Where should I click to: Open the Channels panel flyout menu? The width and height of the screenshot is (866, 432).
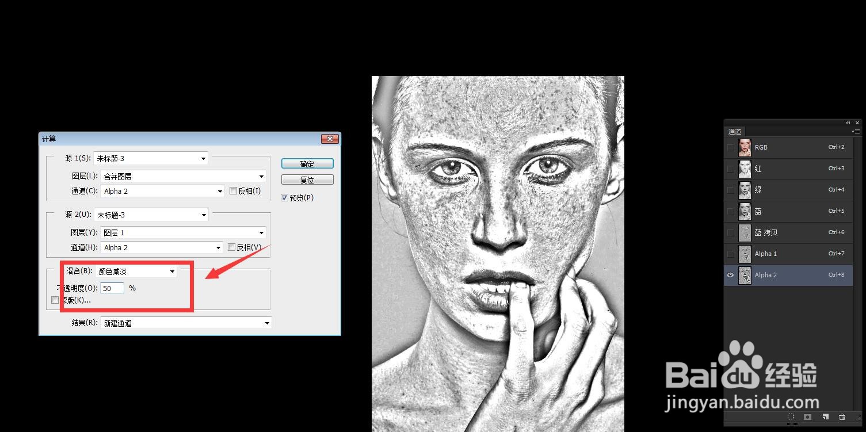pos(856,131)
